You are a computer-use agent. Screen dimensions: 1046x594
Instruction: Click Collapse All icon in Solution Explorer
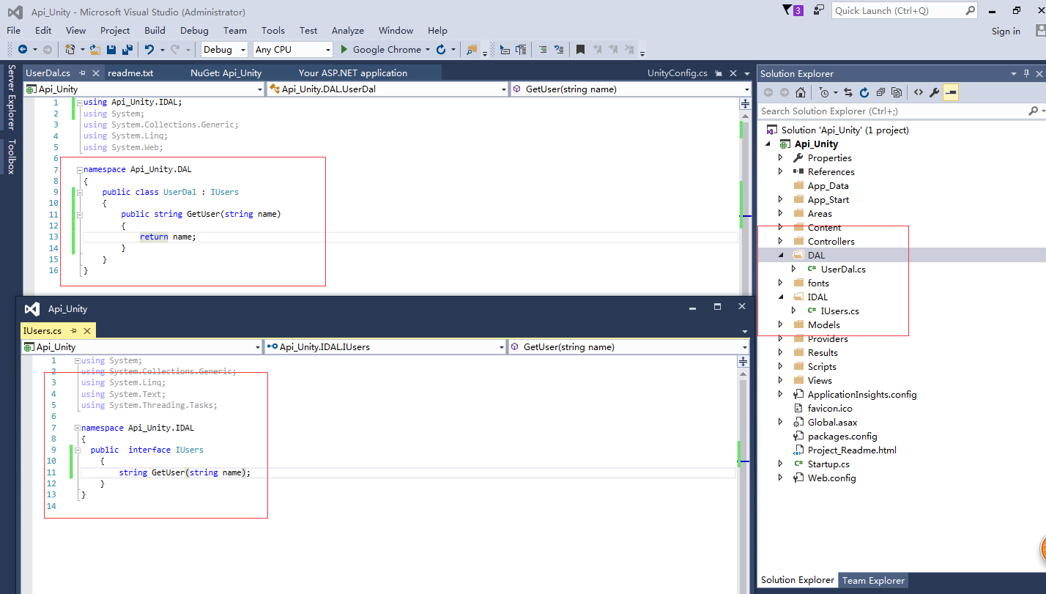[880, 92]
